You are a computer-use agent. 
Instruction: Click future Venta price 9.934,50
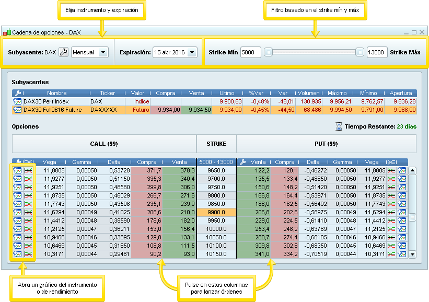coord(196,110)
